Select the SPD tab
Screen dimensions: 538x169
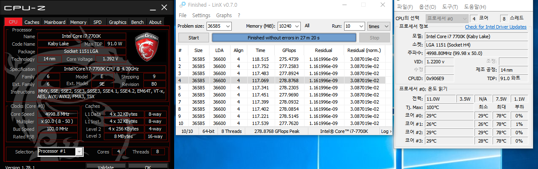(x=97, y=22)
